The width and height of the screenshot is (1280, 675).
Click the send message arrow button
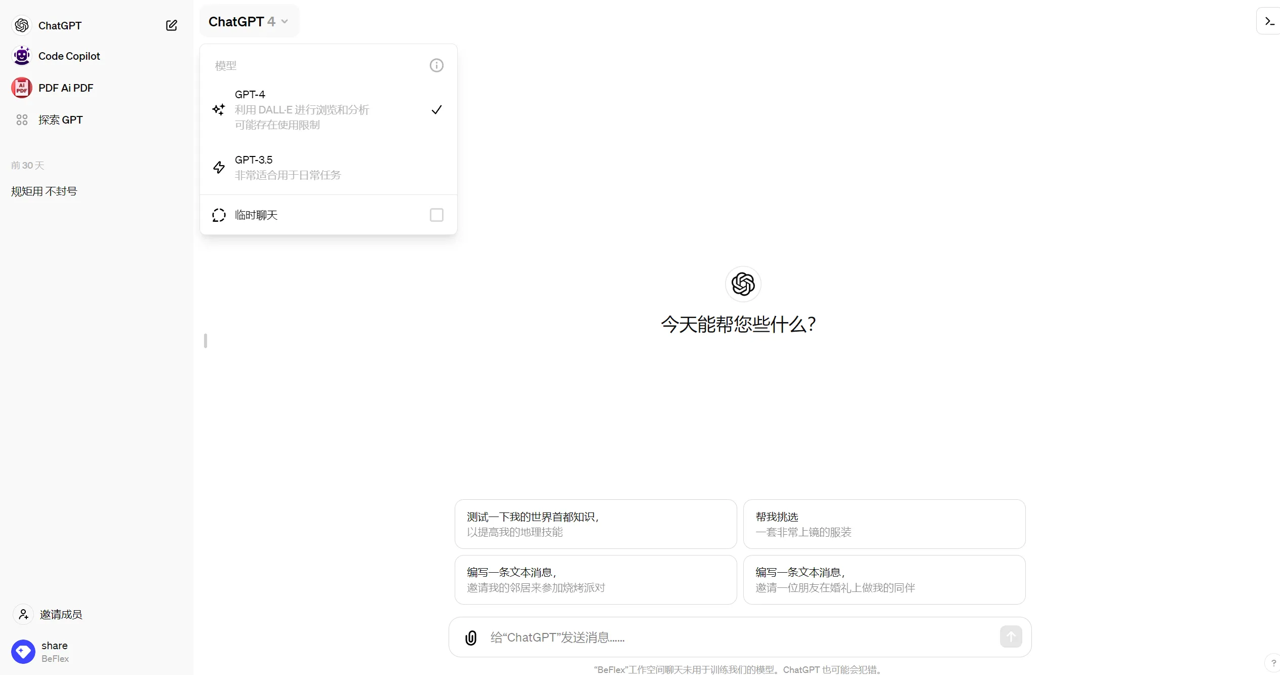1011,637
